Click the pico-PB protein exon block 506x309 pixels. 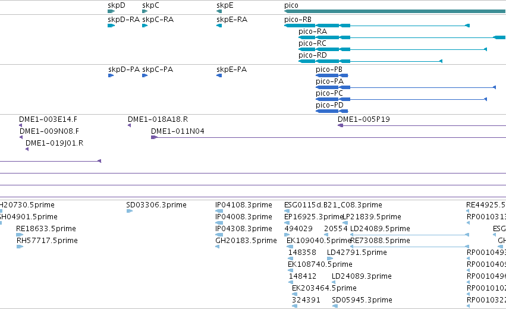point(327,75)
